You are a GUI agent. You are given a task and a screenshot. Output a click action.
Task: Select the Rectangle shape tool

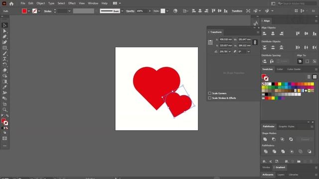[x=4, y=48]
